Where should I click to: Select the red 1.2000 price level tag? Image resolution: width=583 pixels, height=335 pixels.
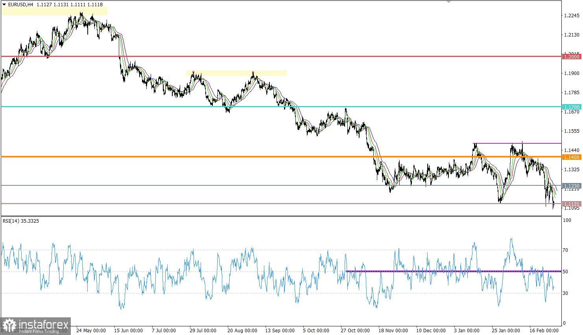[572, 57]
